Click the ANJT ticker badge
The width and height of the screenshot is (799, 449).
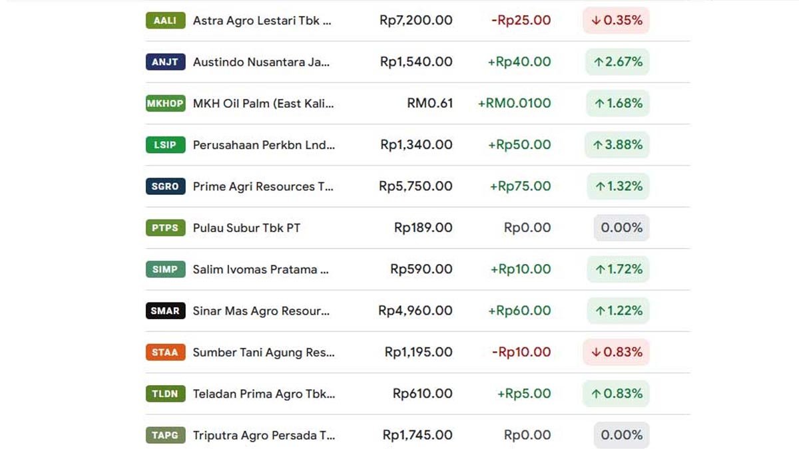tap(165, 62)
